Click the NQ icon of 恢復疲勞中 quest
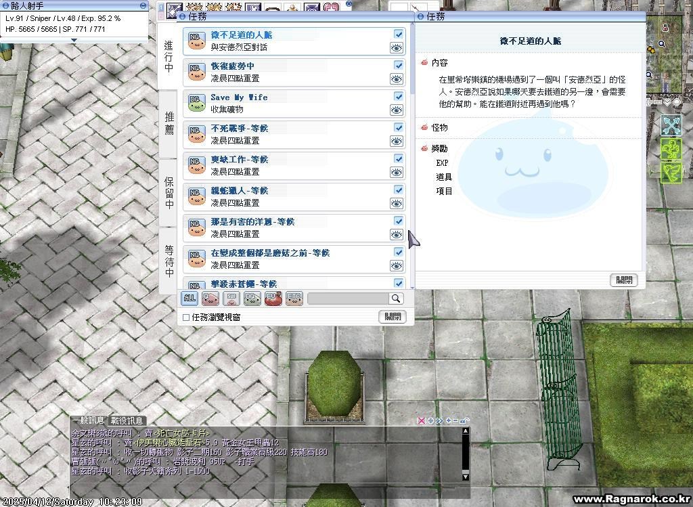The image size is (693, 507). point(197,72)
